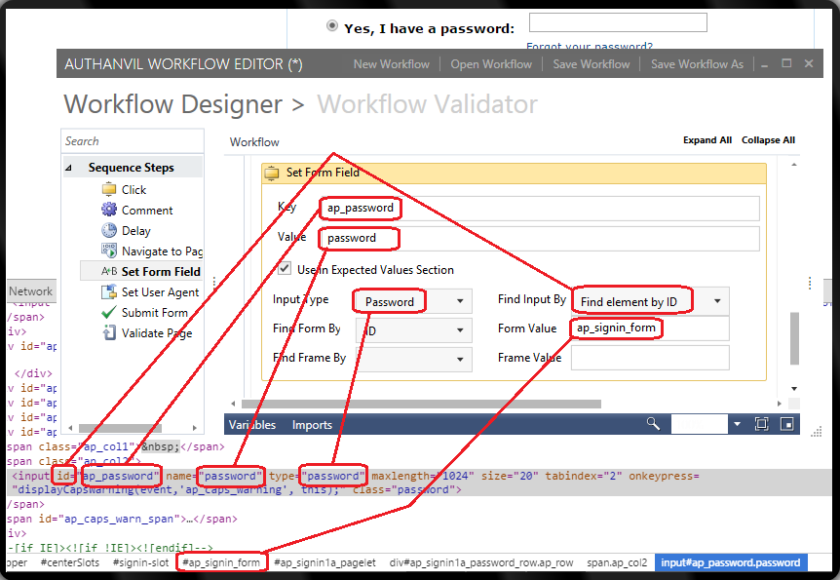
Task: Click the Set Form Field header folder icon
Action: pyautogui.click(x=272, y=173)
